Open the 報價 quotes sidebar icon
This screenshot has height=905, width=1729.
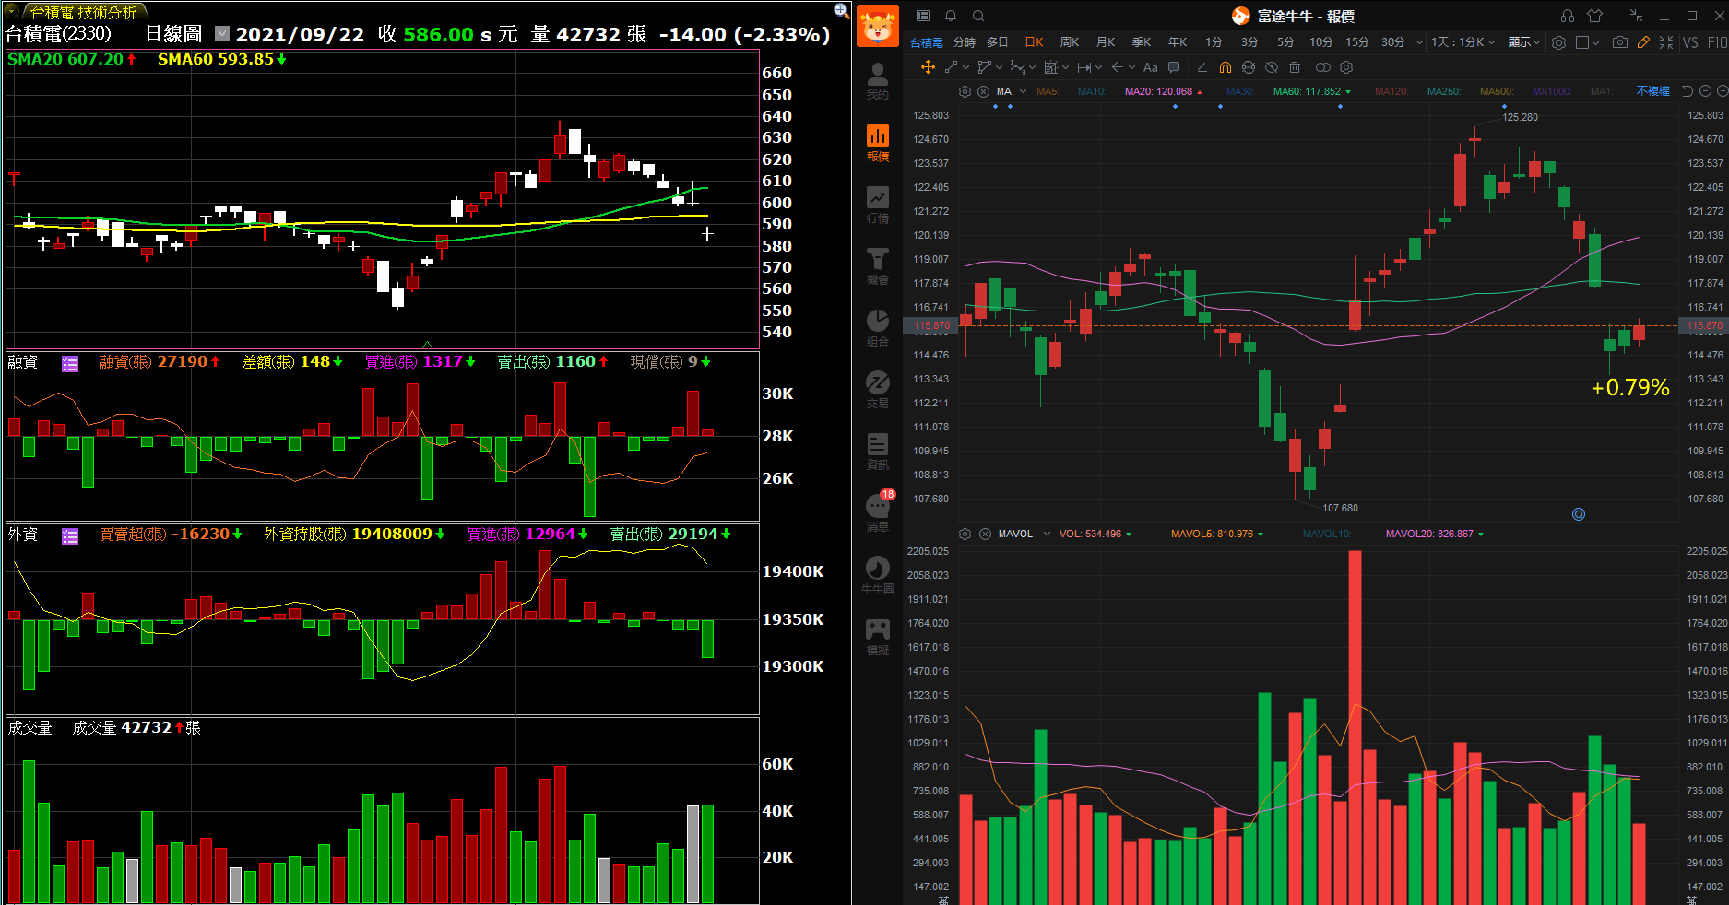pos(878,143)
